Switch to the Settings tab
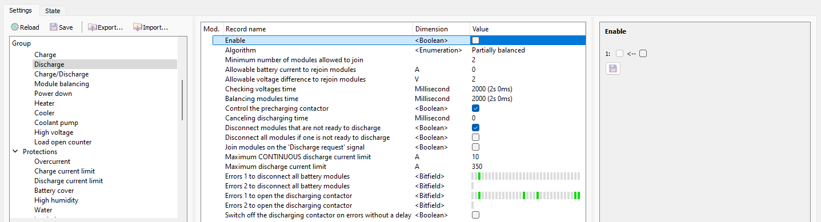The image size is (821, 222). [20, 10]
